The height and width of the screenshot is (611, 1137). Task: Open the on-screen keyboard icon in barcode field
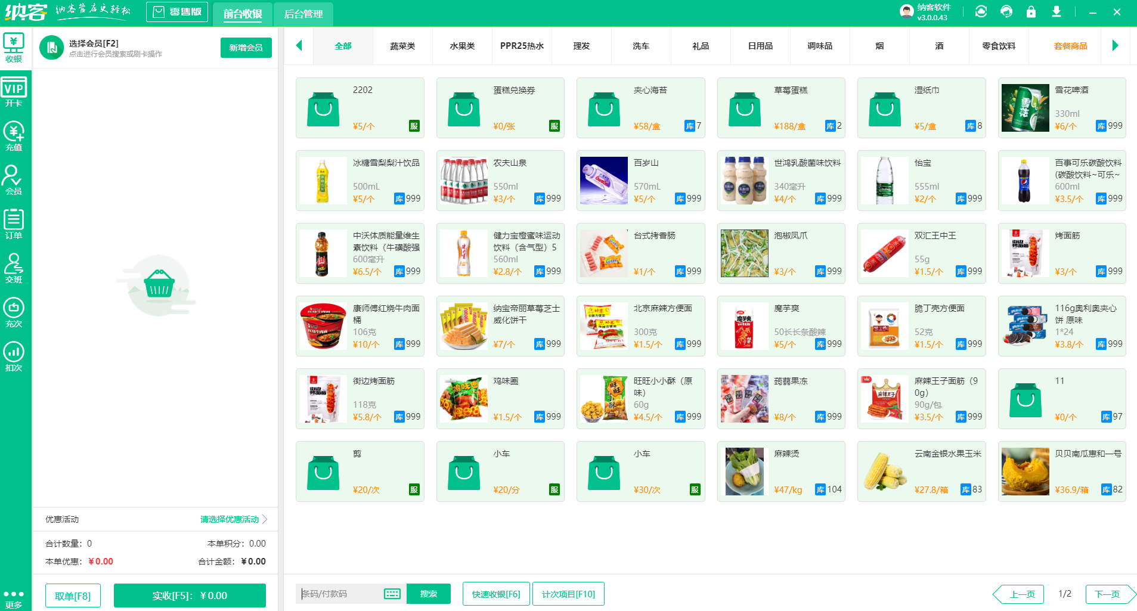pyautogui.click(x=392, y=594)
